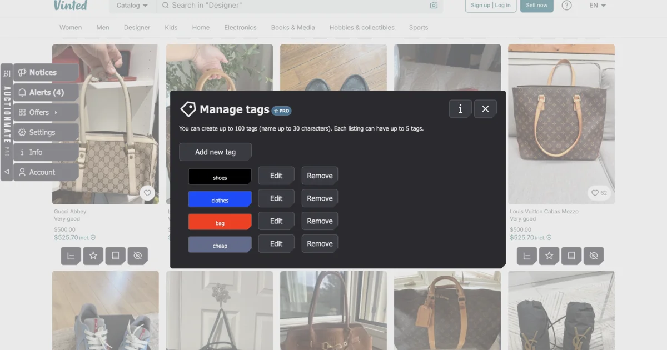This screenshot has height=350, width=667.
Task: Edit the clothes tag
Action: pyautogui.click(x=276, y=198)
